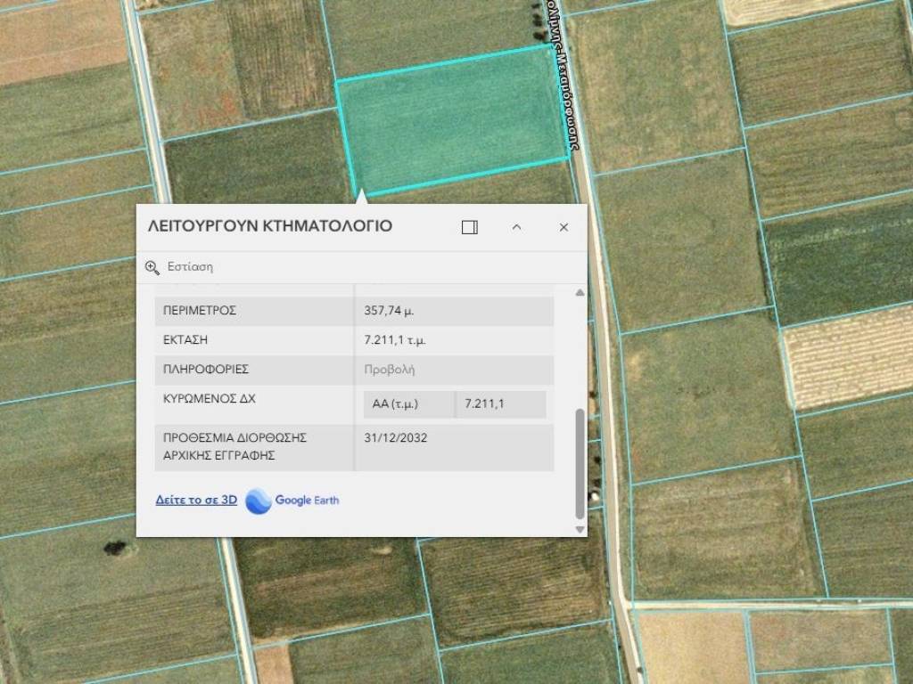Click the Εστίαση zoom-to text label
This screenshot has width=913, height=684.
[x=191, y=267]
